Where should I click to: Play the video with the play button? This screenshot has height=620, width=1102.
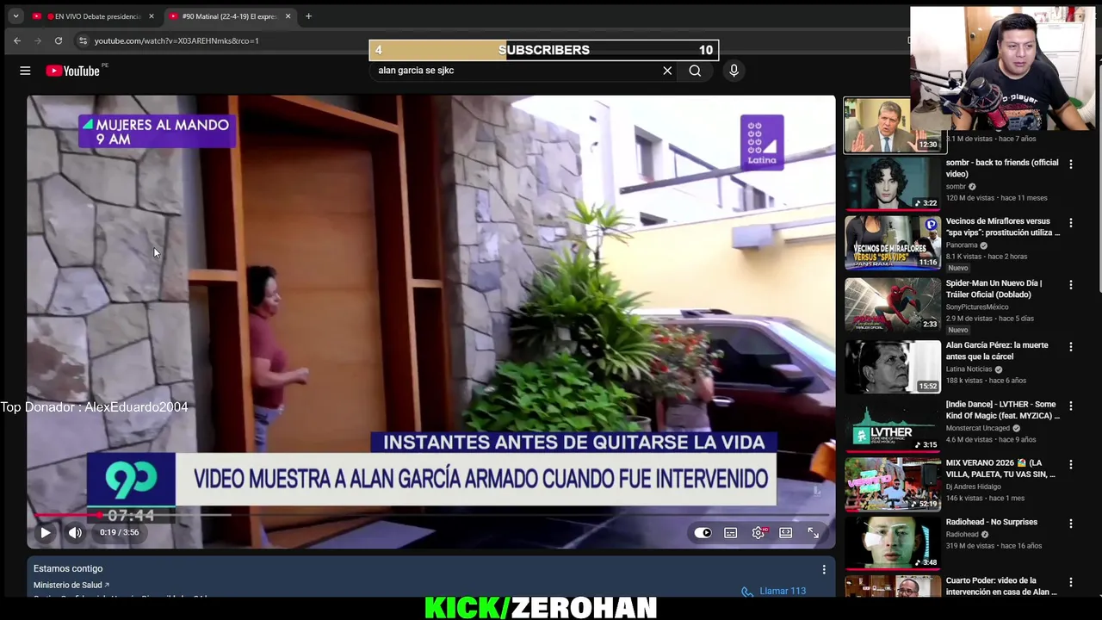[x=46, y=533]
